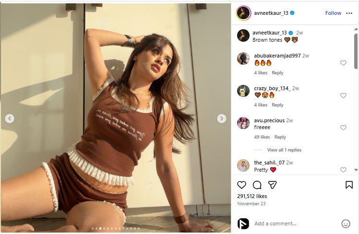Image resolution: width=359 pixels, height=234 pixels.
Task: Open more options three-dot menu
Action: 349,13
